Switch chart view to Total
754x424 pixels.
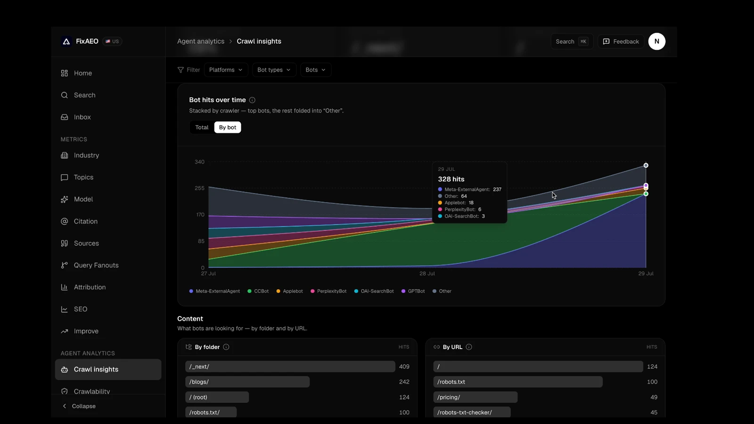point(202,127)
